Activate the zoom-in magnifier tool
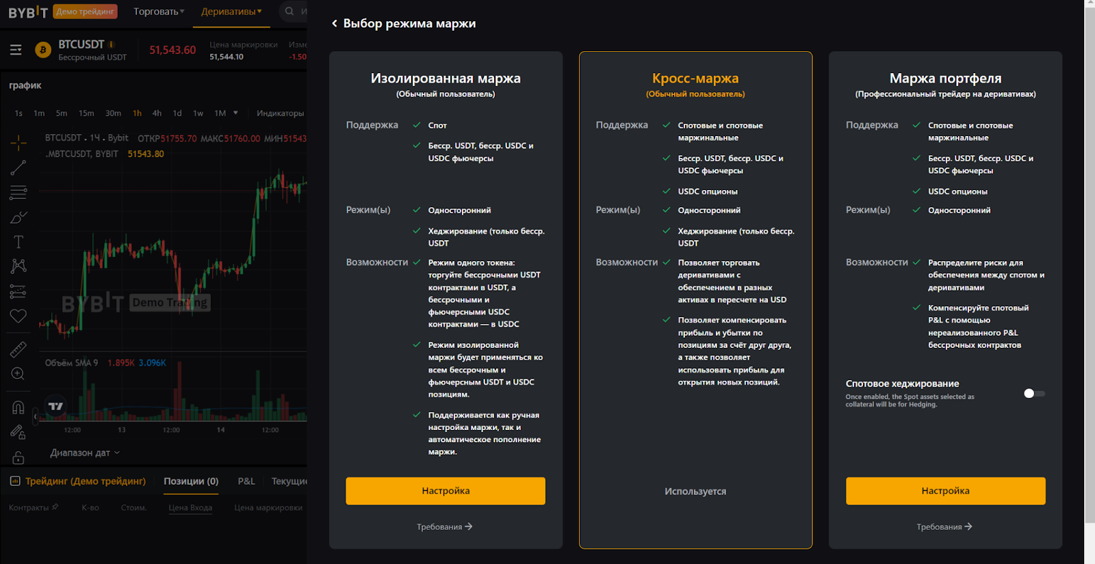Image resolution: width=1095 pixels, height=564 pixels. click(x=18, y=374)
